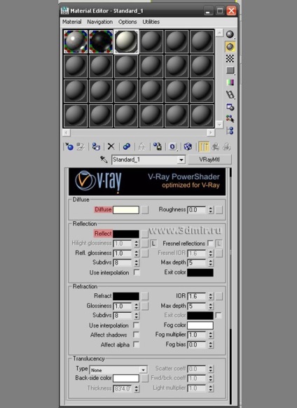Select the second black material sample slot

101,41
